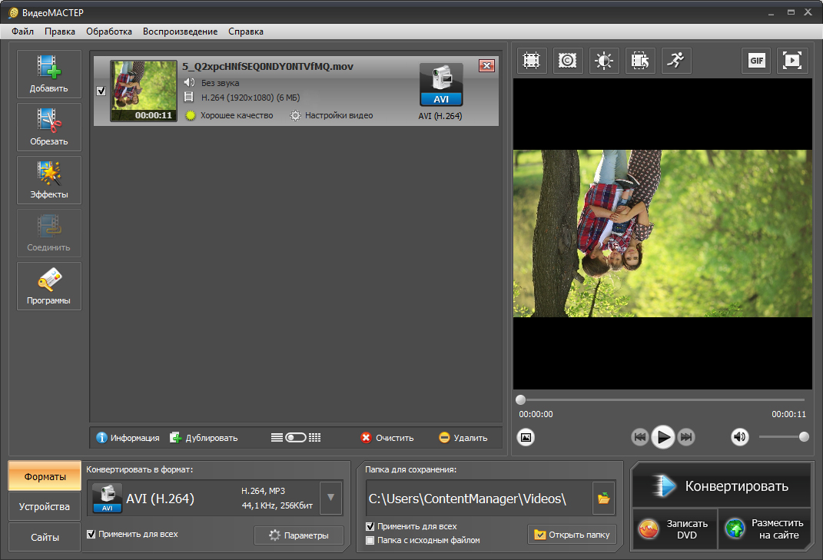The height and width of the screenshot is (560, 823).
Task: Click the playback speed running-man icon
Action: point(676,61)
